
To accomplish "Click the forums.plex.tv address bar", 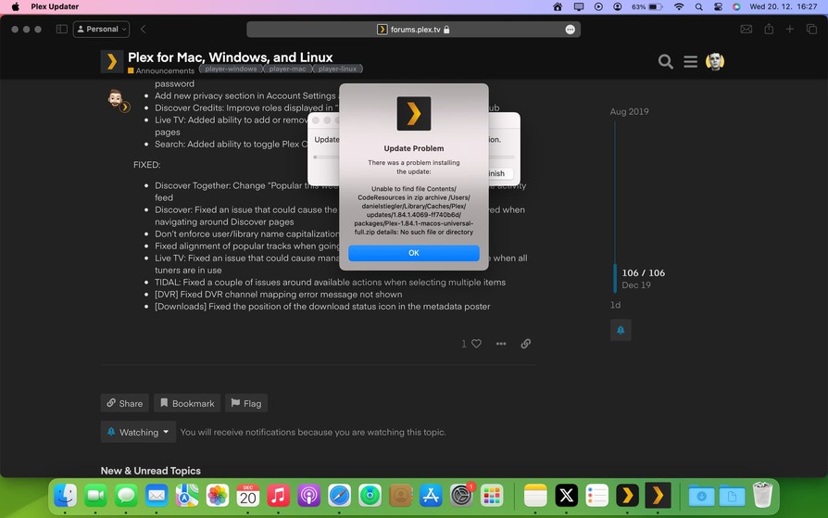I will pyautogui.click(x=413, y=30).
